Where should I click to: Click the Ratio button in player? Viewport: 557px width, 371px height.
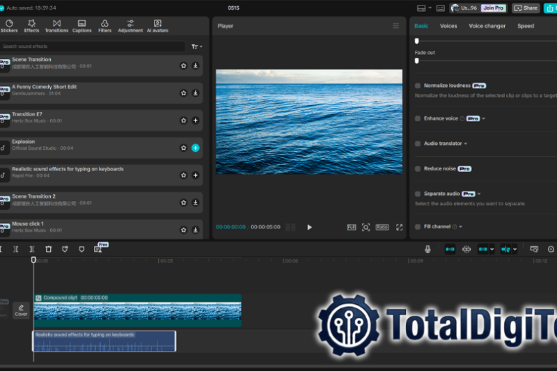coord(382,227)
